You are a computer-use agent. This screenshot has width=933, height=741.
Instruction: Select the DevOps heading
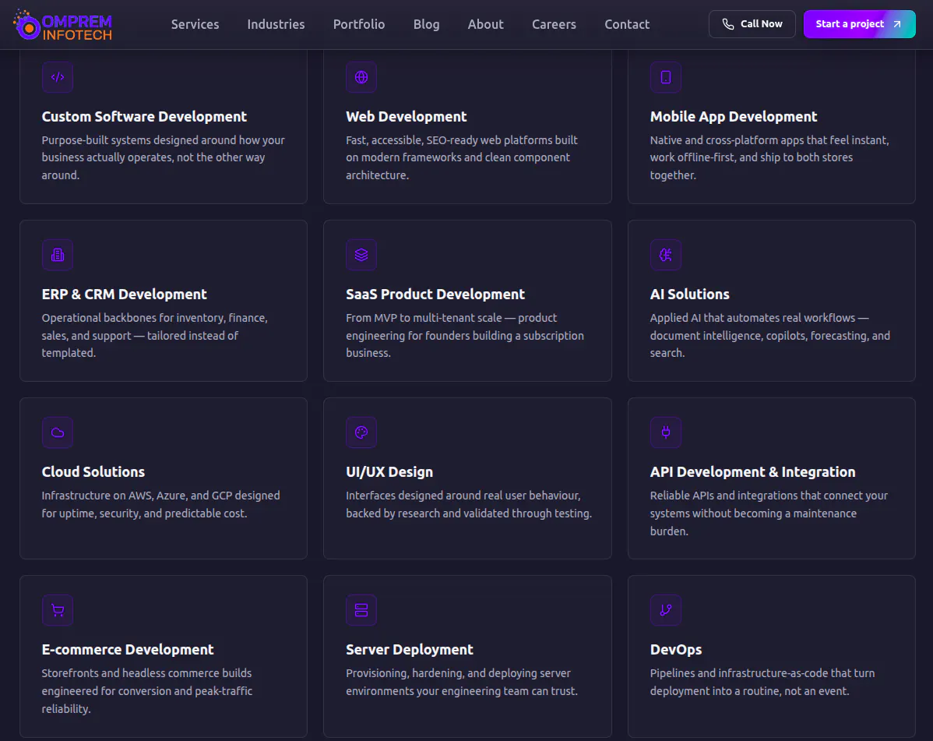(676, 649)
